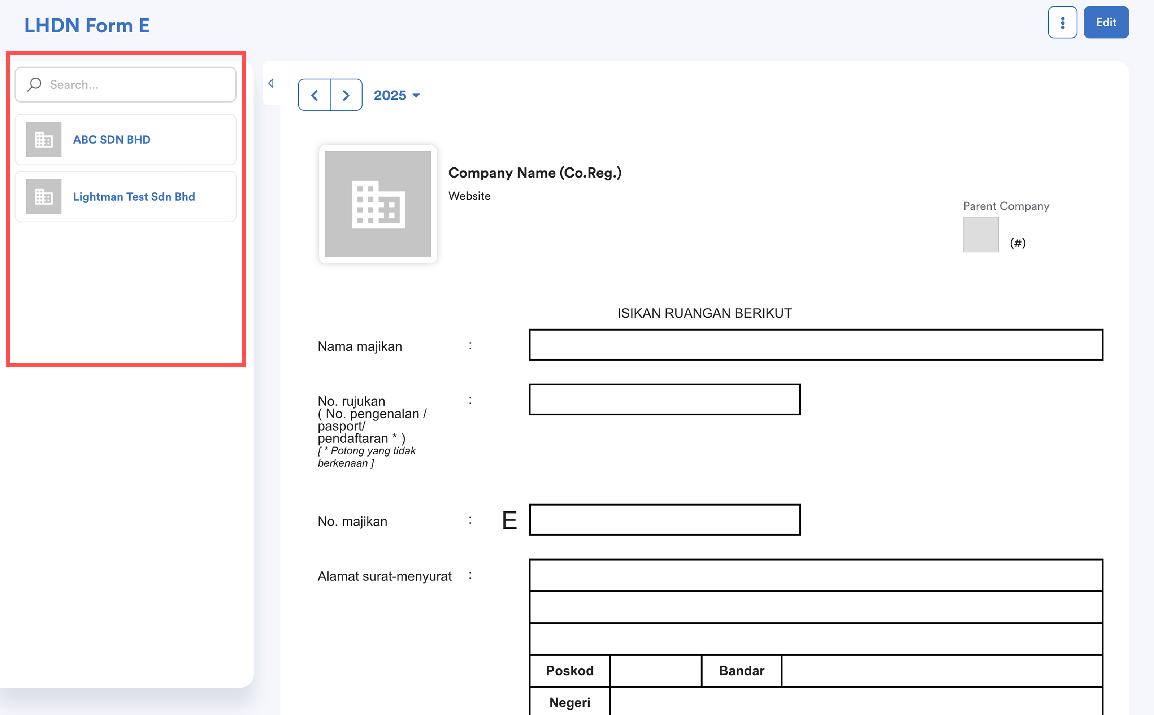The height and width of the screenshot is (715, 1154).
Task: Go to previous year arrow
Action: coord(314,95)
